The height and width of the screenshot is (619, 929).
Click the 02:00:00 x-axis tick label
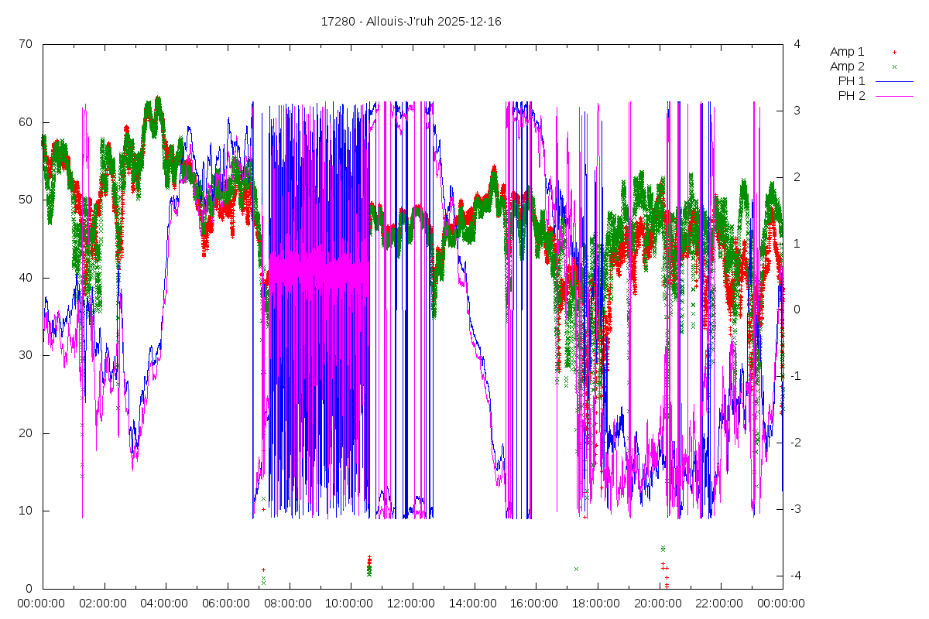(104, 604)
